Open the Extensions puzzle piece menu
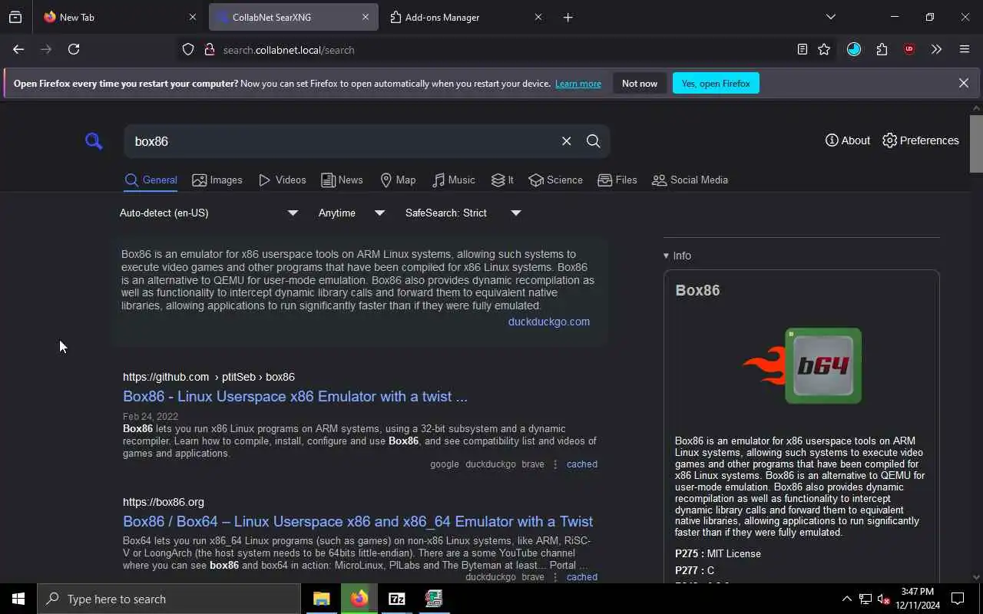This screenshot has height=614, width=983. pyautogui.click(x=882, y=49)
